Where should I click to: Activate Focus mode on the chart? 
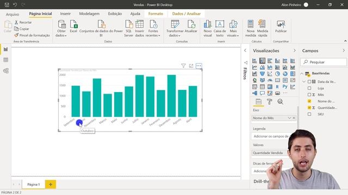[191, 66]
